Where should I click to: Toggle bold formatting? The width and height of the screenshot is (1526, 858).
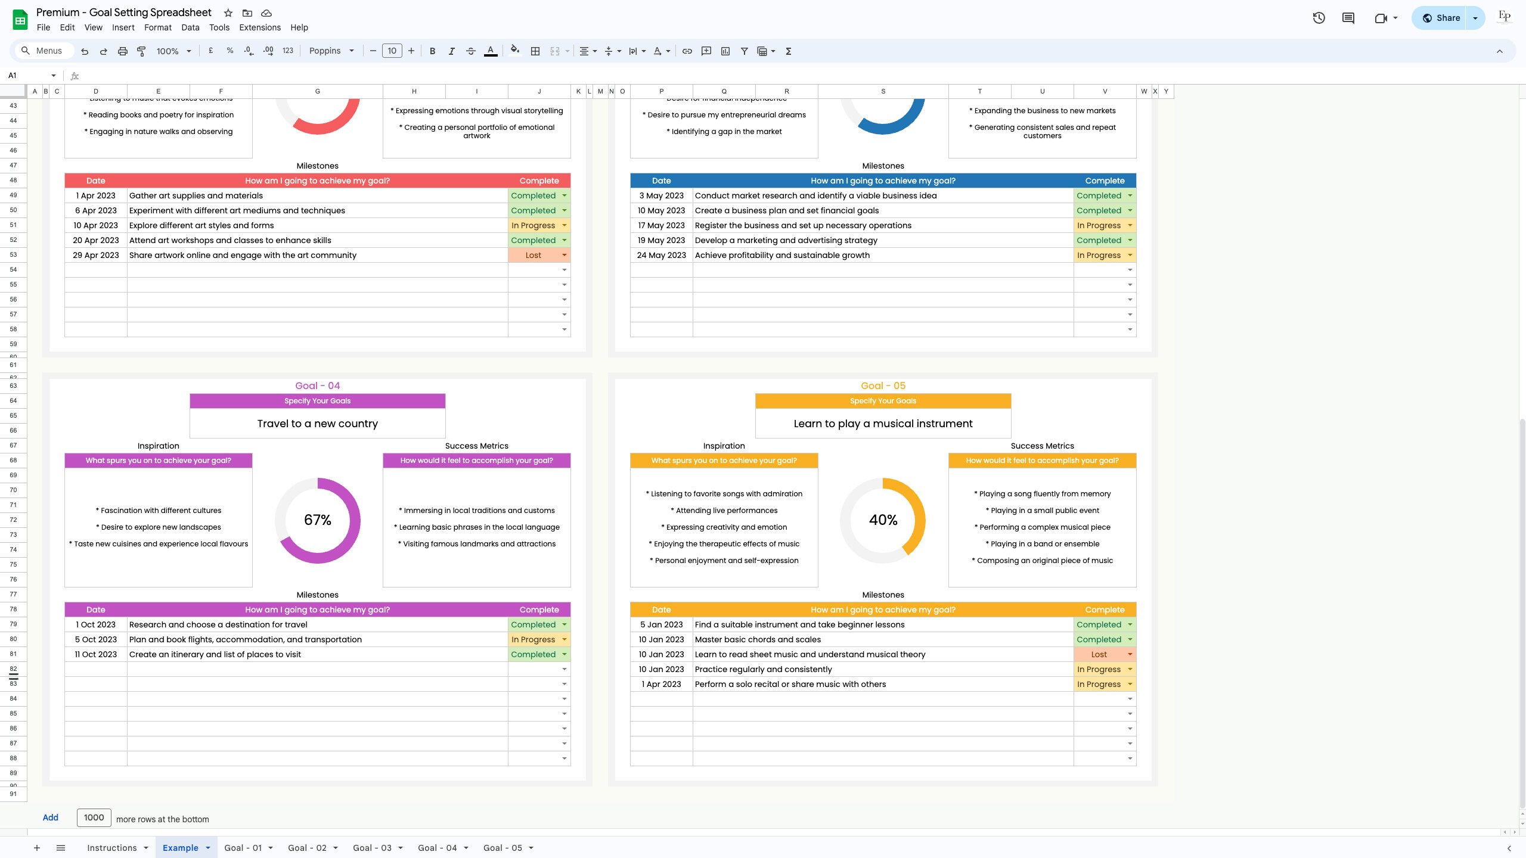pos(432,51)
